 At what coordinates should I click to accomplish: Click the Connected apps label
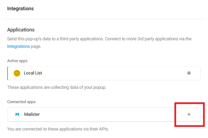click(21, 102)
